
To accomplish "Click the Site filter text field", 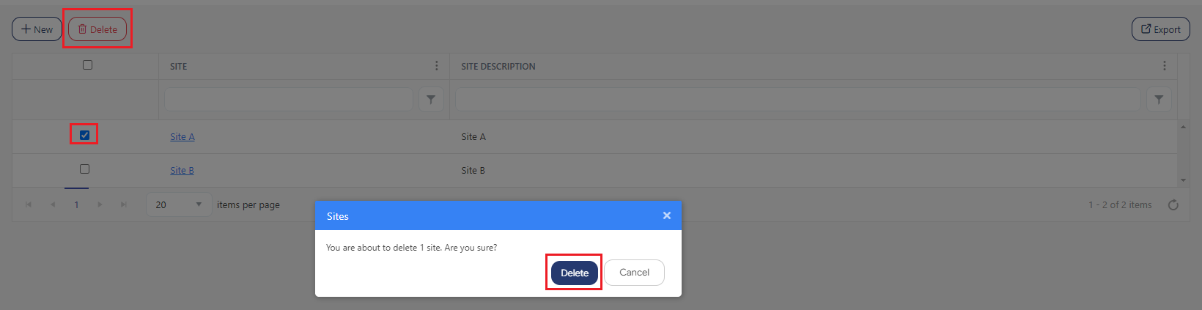I will tap(289, 100).
